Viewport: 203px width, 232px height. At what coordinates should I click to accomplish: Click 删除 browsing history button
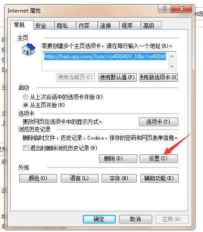coord(118,158)
